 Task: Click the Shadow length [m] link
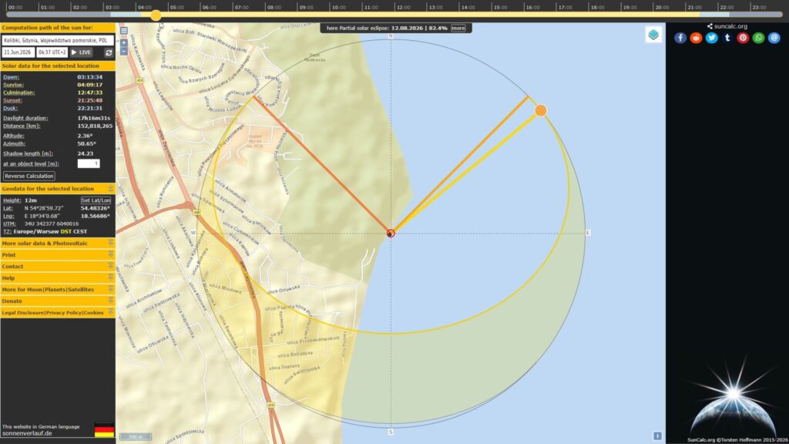(x=28, y=153)
